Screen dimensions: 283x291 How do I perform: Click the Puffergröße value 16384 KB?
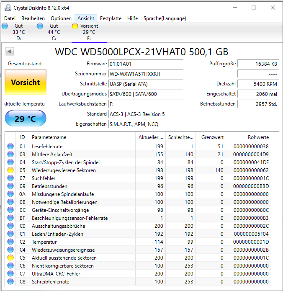(258, 64)
